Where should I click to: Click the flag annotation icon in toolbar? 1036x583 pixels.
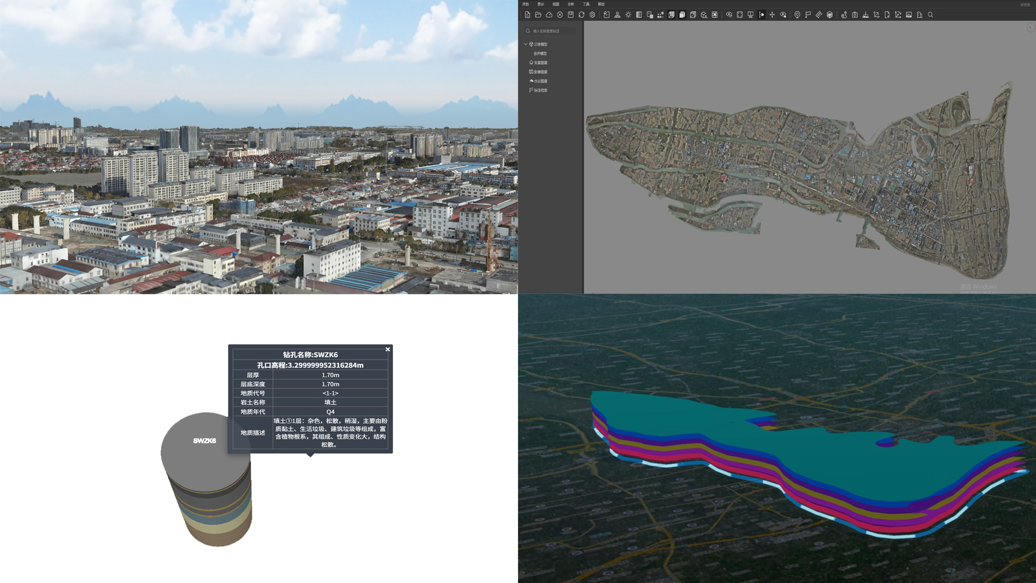click(808, 15)
